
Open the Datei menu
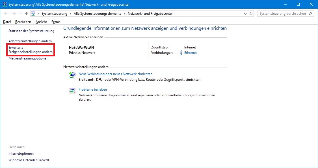[x=7, y=22]
